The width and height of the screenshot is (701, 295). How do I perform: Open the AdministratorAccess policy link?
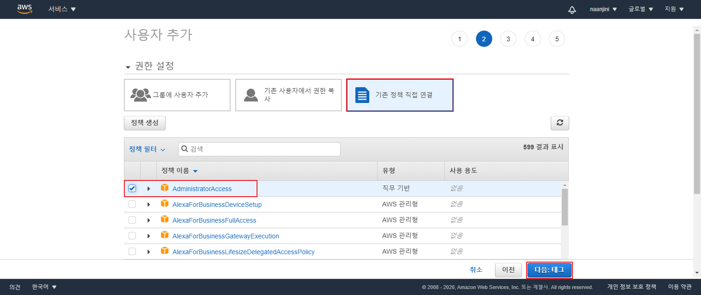point(202,189)
